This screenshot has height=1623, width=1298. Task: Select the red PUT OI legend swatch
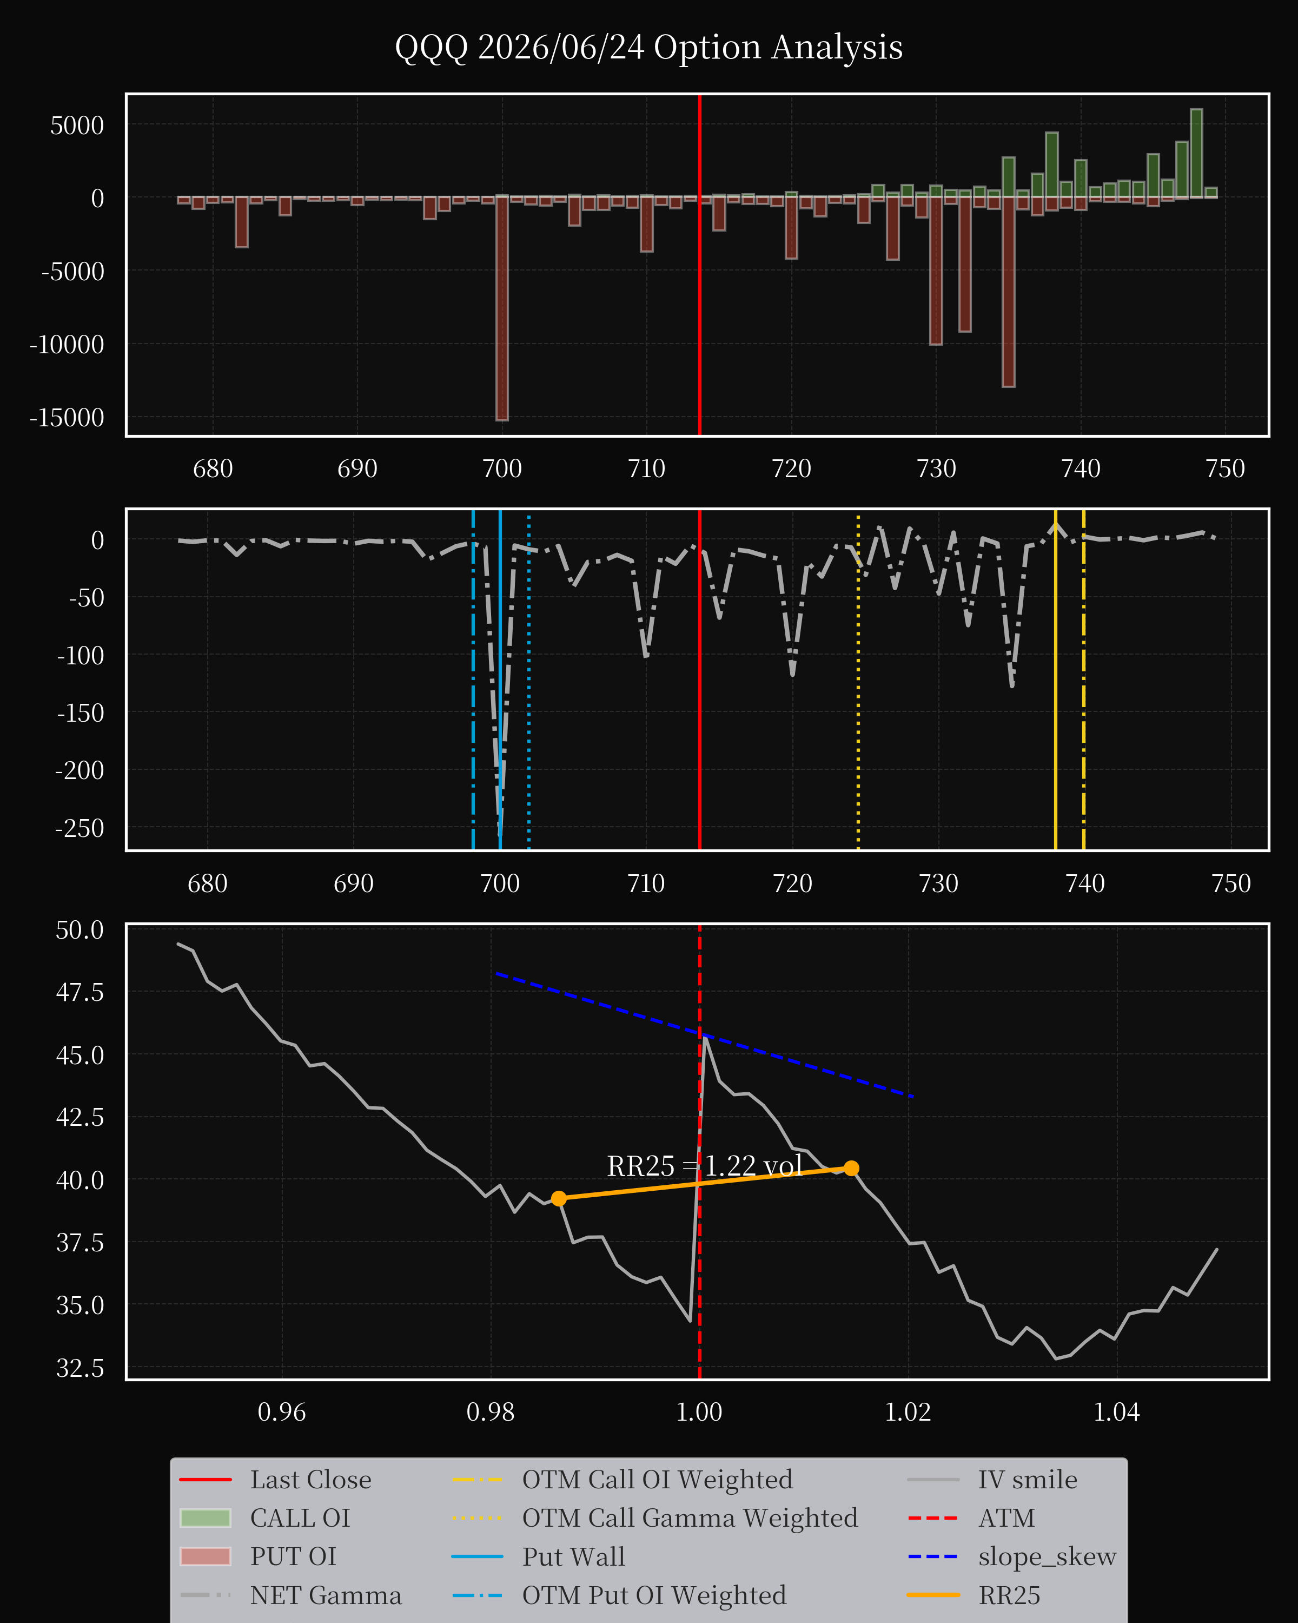coord(206,1556)
